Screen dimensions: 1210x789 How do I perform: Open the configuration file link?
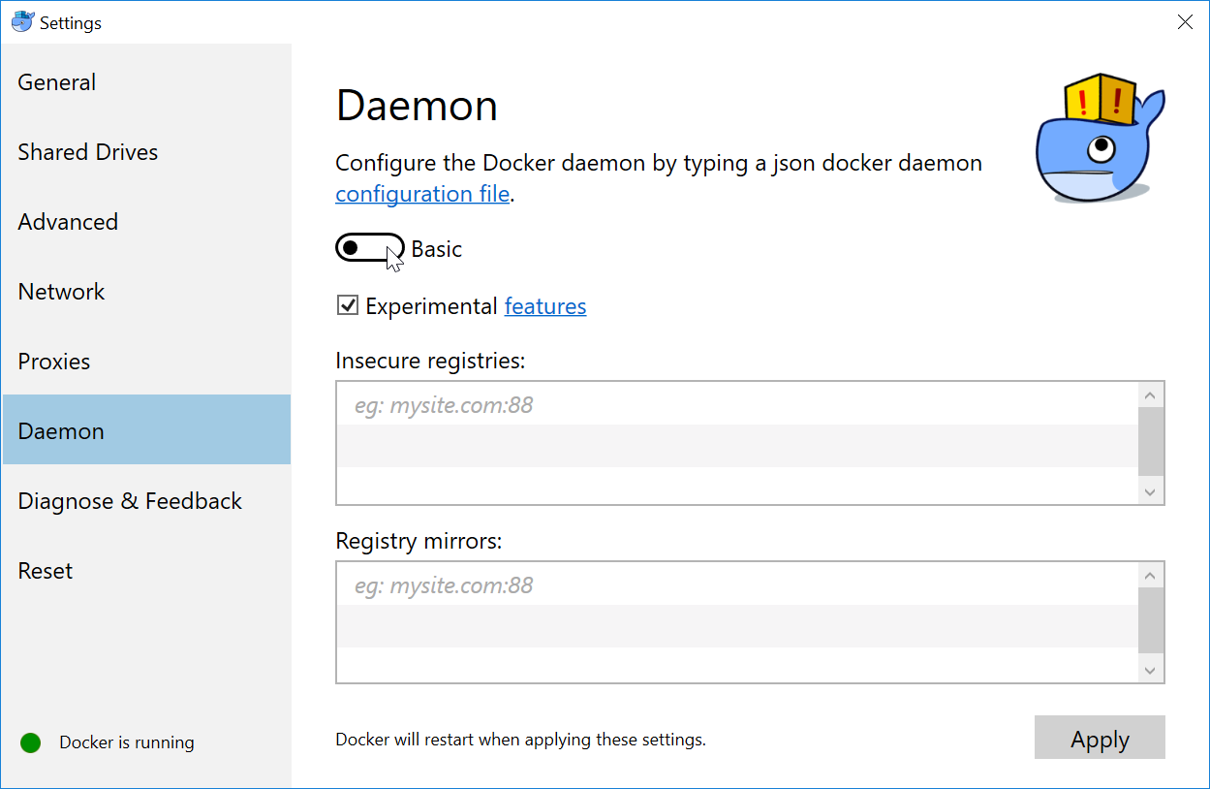(x=422, y=193)
